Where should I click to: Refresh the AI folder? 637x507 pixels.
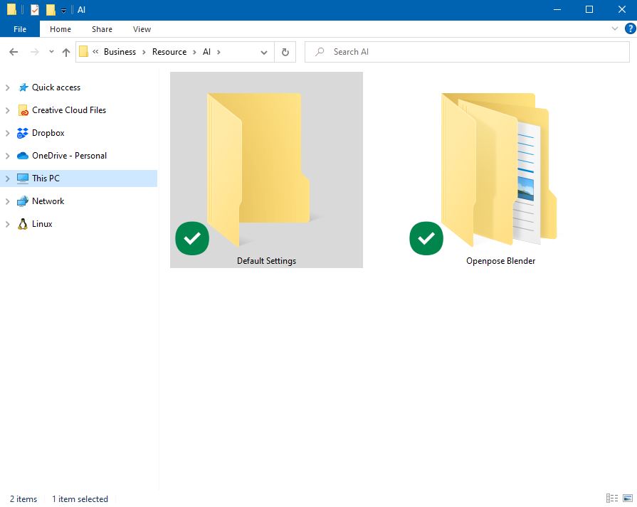(285, 52)
